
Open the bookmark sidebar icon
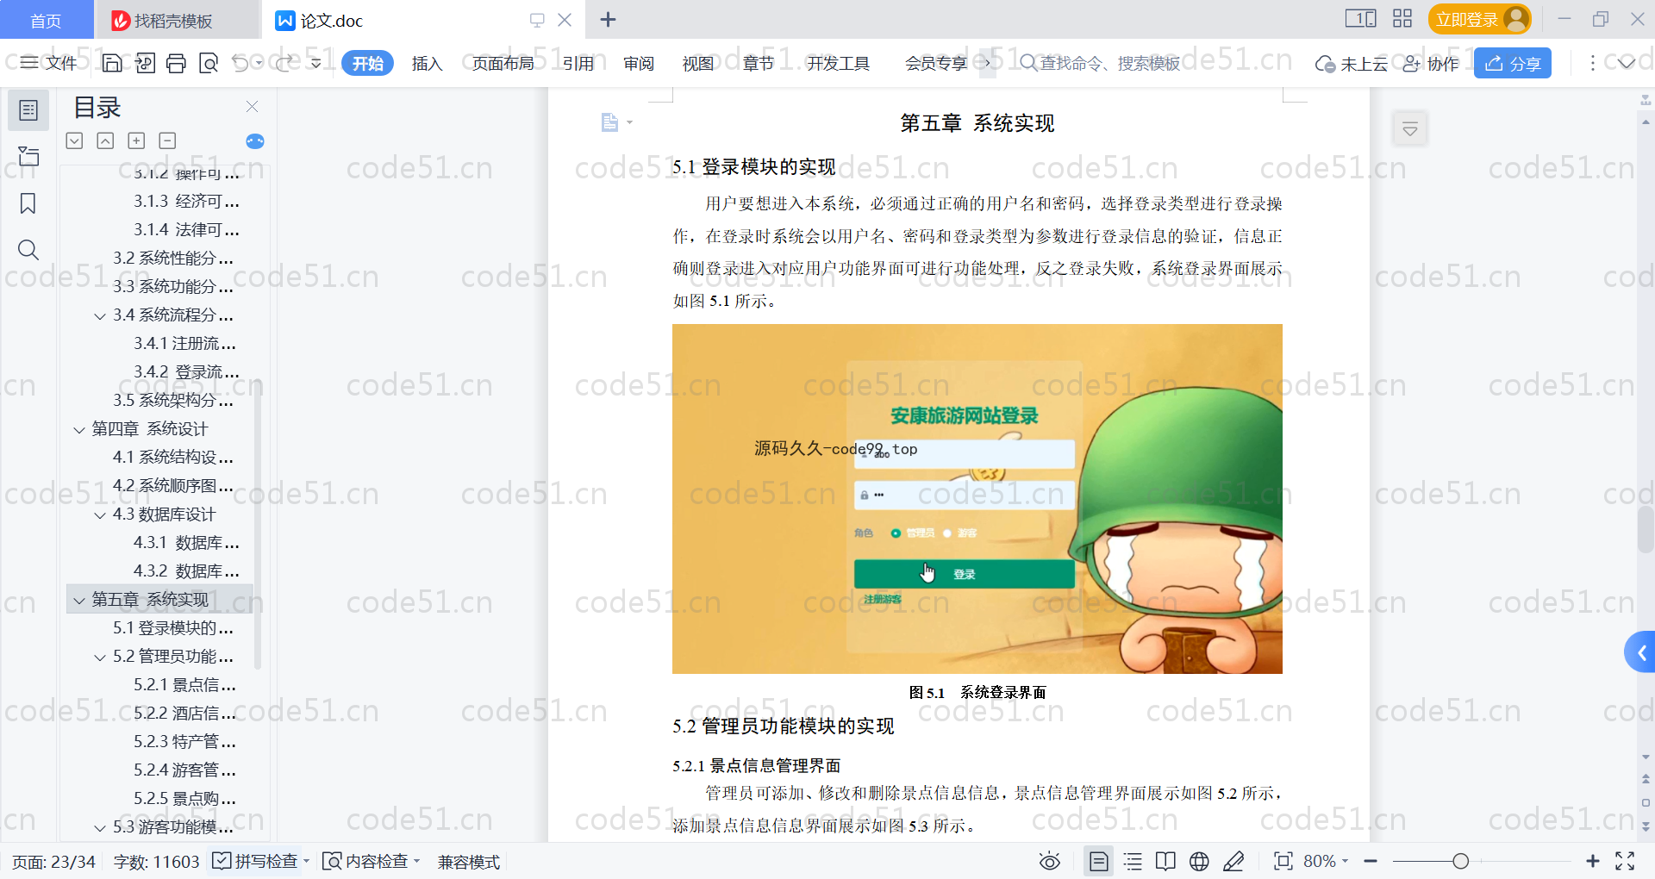click(28, 203)
